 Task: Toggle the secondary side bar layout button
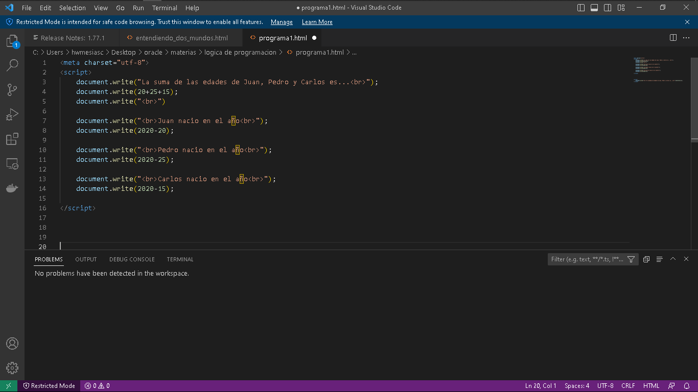(x=608, y=8)
